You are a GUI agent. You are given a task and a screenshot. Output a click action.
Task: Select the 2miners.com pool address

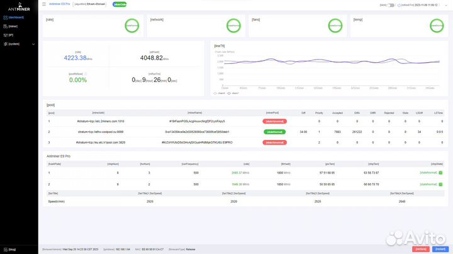point(101,122)
